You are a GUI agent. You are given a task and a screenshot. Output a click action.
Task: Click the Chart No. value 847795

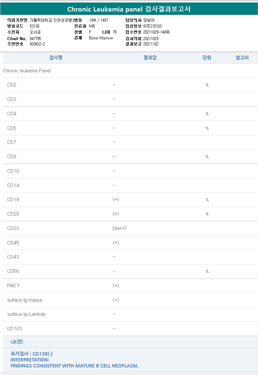point(35,39)
